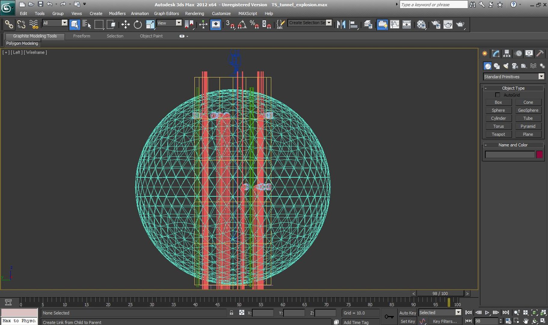Viewport: 548px width, 325px height.
Task: Click the Select and Link icon
Action: tap(9, 24)
